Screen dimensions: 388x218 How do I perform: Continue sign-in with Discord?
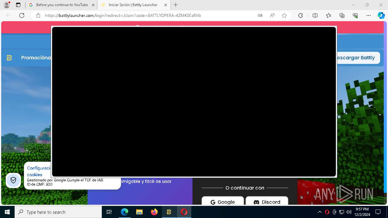267,202
